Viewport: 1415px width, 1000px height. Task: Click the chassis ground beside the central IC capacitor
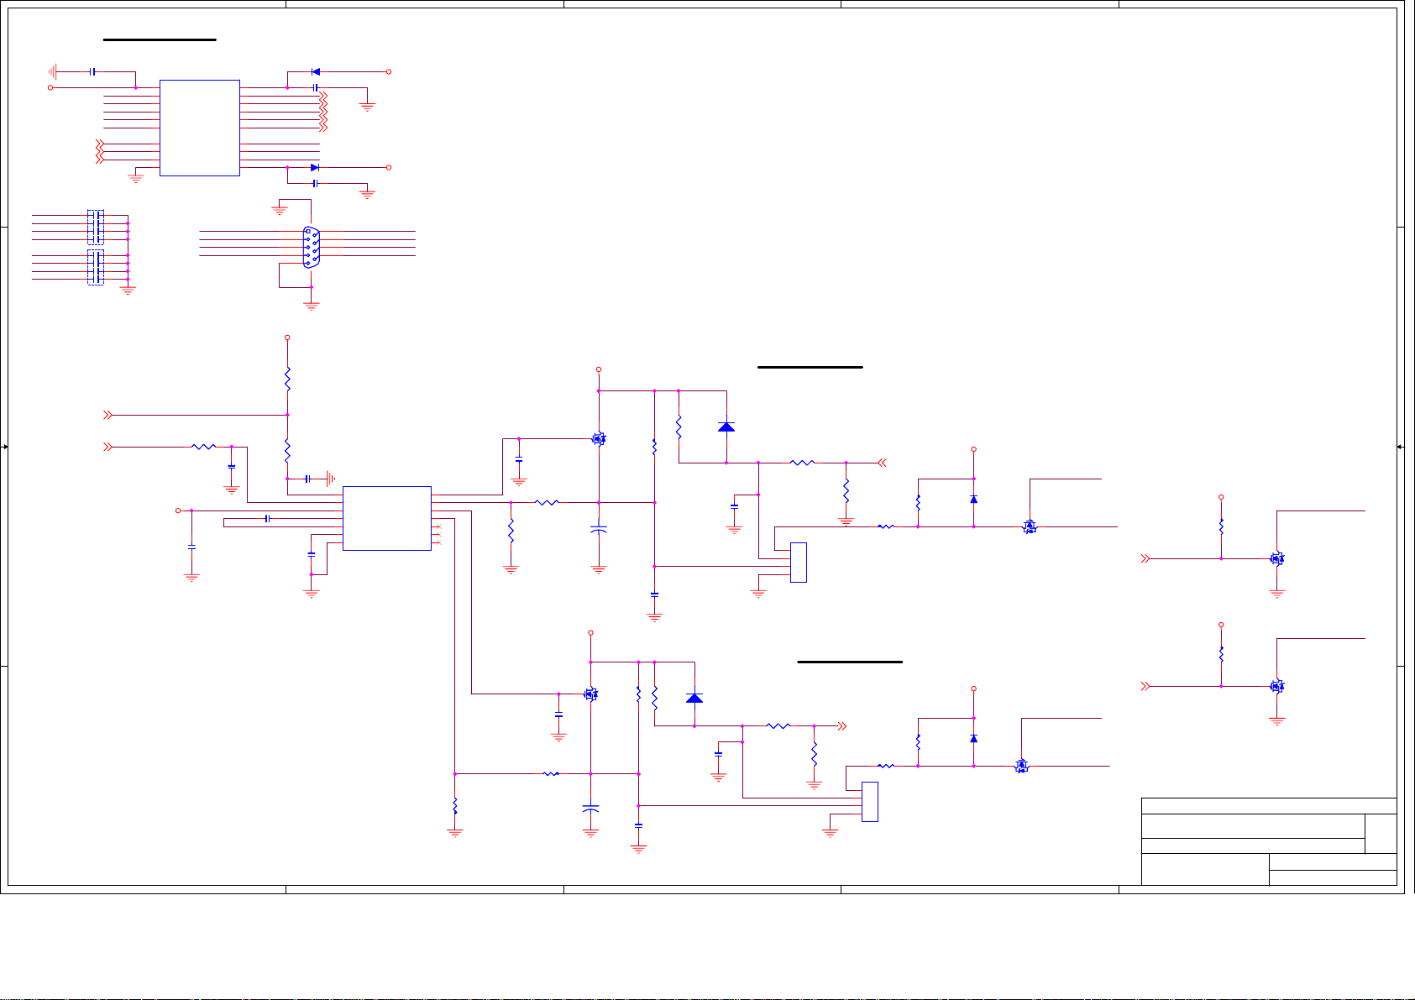[331, 479]
